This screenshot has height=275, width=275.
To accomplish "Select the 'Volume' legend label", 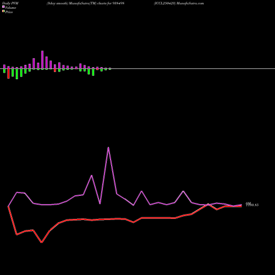I will pyautogui.click(x=10, y=8).
